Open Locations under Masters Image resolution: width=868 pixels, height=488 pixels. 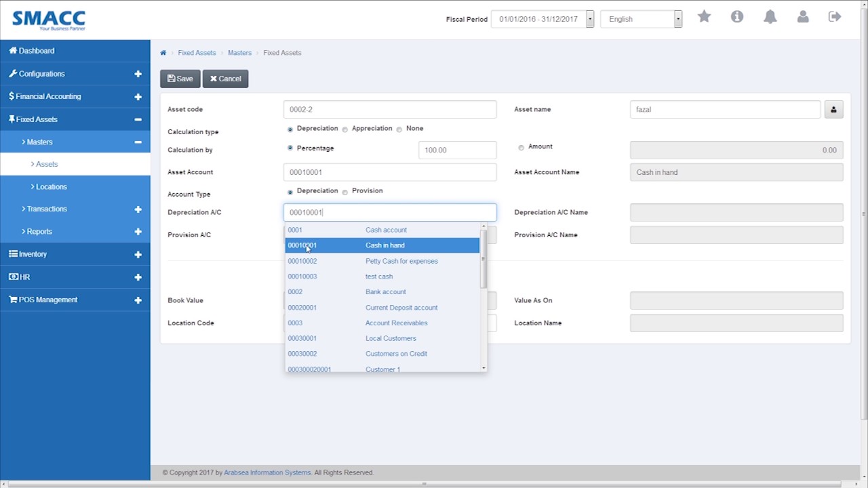point(75,186)
